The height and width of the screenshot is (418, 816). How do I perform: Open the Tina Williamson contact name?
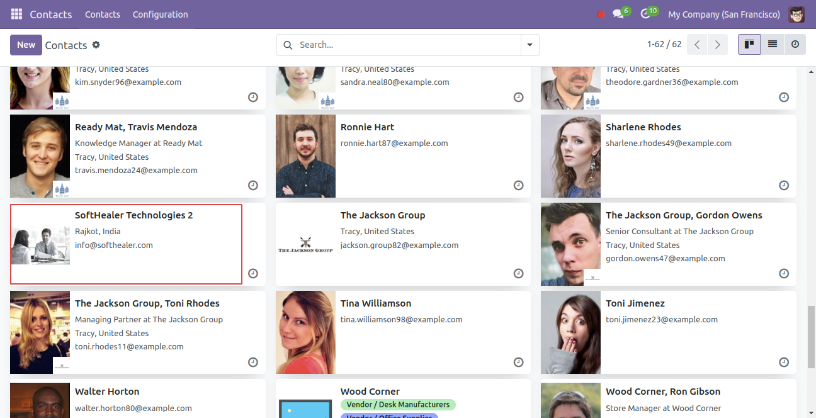[376, 303]
